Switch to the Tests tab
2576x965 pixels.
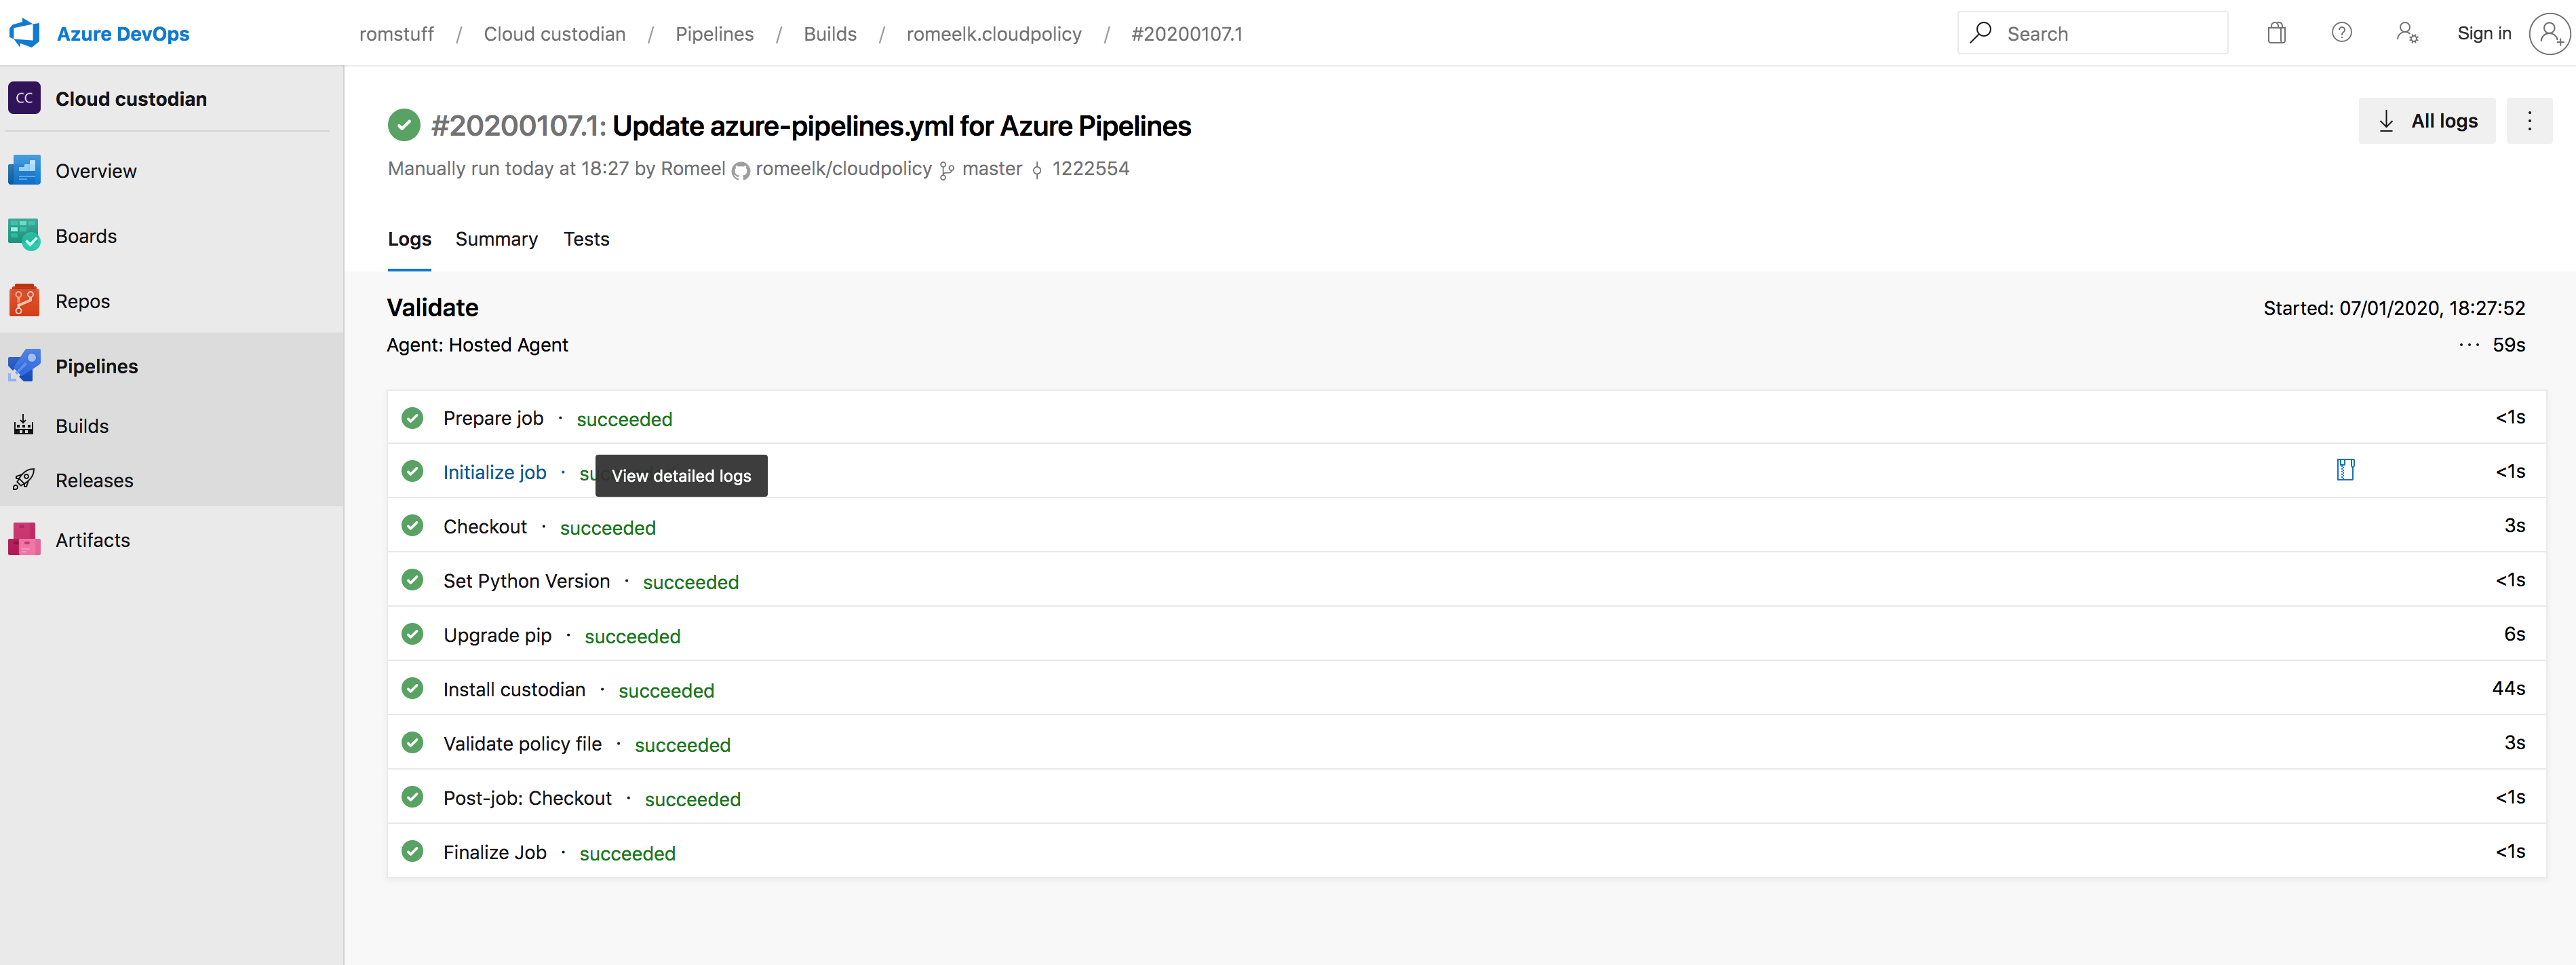coord(586,240)
